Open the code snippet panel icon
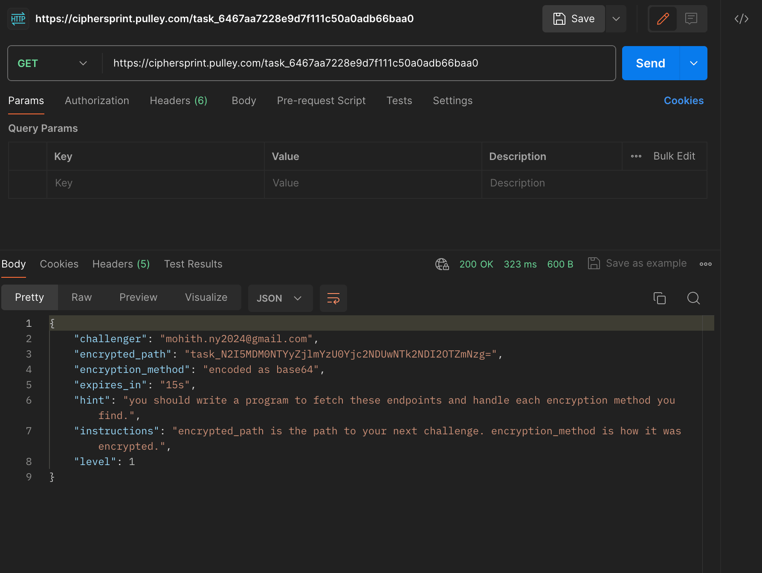Image resolution: width=762 pixels, height=573 pixels. (x=741, y=19)
